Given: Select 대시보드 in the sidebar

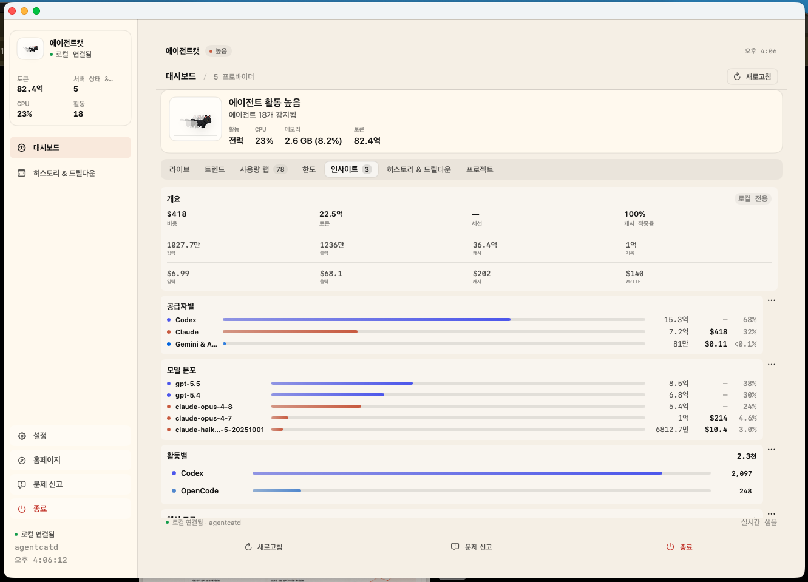Looking at the screenshot, I should point(70,147).
